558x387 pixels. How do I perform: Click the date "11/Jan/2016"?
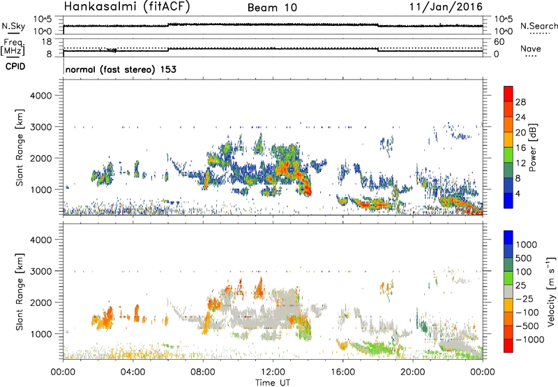pyautogui.click(x=446, y=6)
